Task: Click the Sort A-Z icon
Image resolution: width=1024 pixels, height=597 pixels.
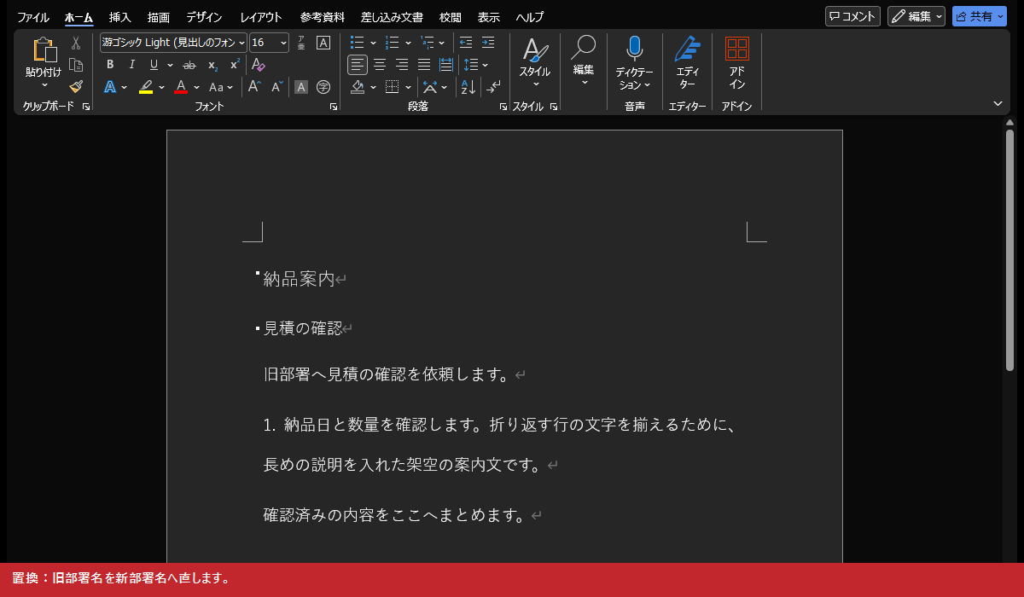Action: pyautogui.click(x=468, y=87)
